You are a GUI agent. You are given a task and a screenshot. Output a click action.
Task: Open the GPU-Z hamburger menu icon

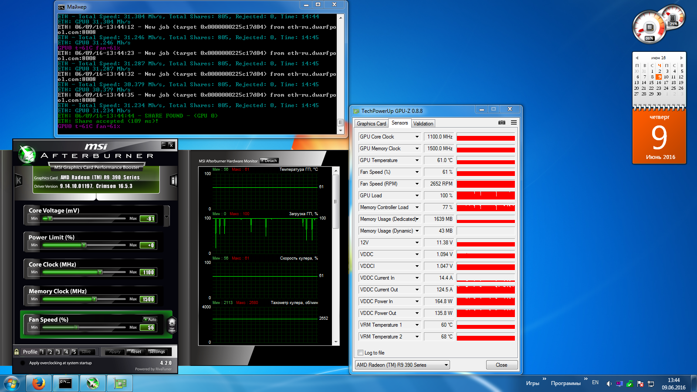(514, 123)
